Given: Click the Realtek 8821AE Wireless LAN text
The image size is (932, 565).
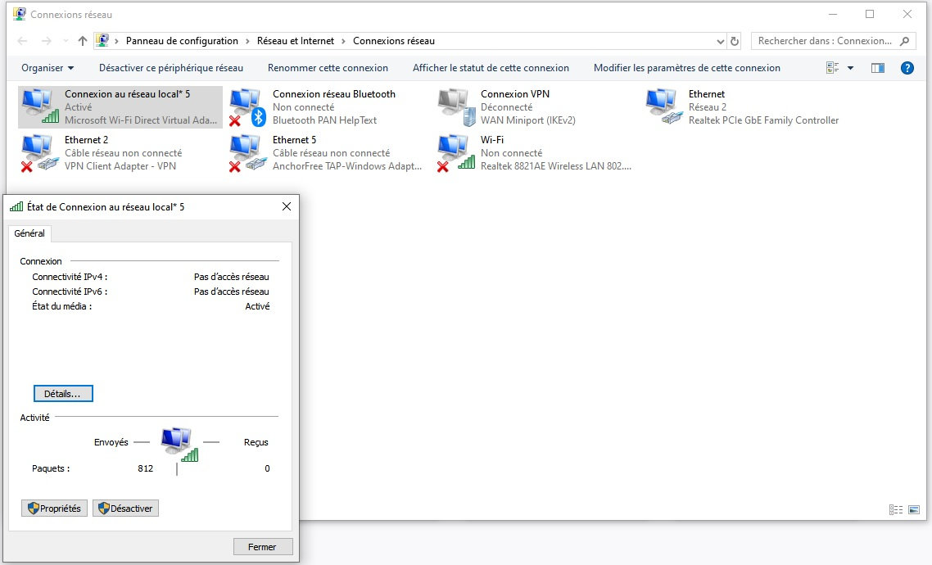Looking at the screenshot, I should (556, 165).
